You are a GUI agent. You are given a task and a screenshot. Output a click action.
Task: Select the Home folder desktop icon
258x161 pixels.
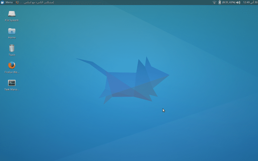coord(12,33)
